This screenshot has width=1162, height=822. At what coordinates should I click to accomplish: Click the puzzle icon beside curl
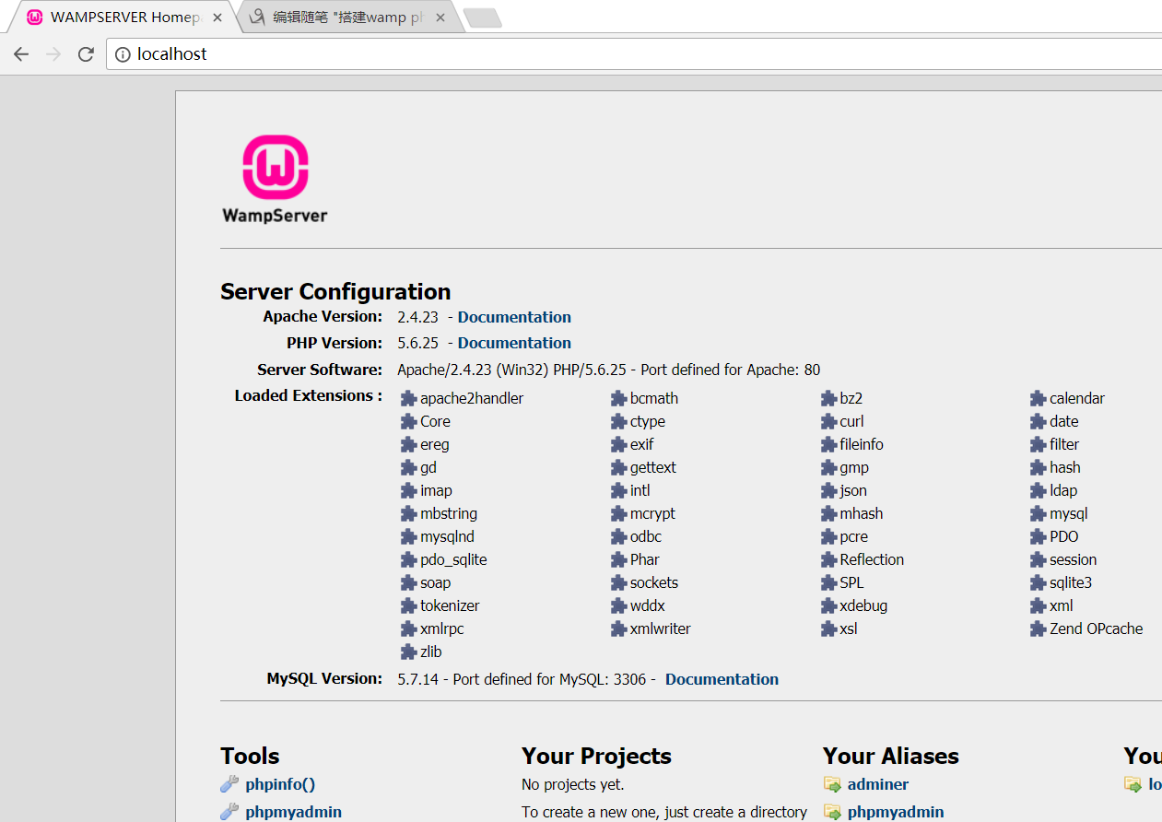(829, 421)
